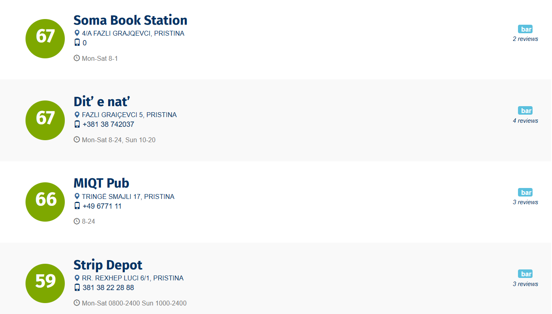This screenshot has width=552, height=314.
Task: Call the +381 38 742037 phone number
Action: click(x=108, y=124)
